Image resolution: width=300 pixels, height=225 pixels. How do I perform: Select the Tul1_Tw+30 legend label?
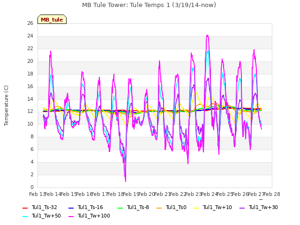tap(263, 207)
